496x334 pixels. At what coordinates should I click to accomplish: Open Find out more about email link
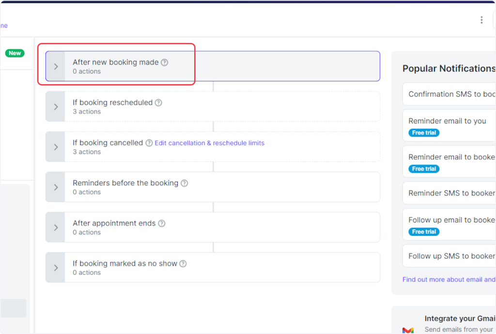pyautogui.click(x=449, y=279)
